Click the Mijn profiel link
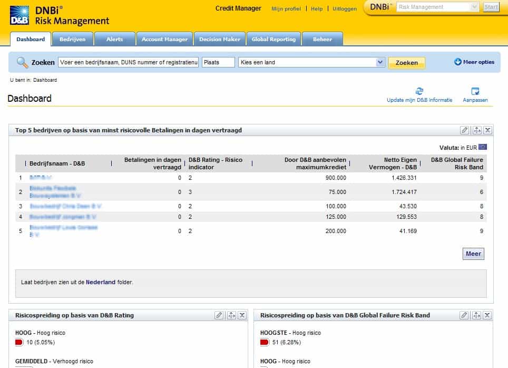508x368 pixels. [x=286, y=9]
